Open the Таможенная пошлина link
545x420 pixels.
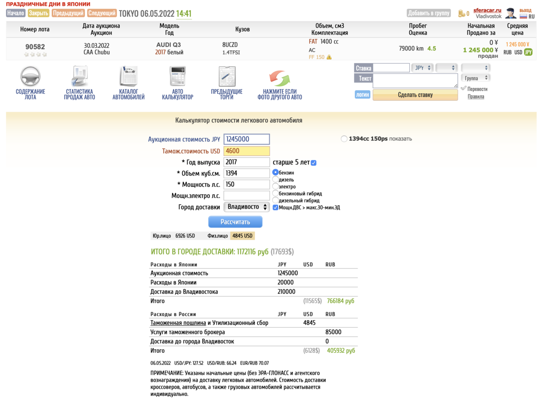178,323
